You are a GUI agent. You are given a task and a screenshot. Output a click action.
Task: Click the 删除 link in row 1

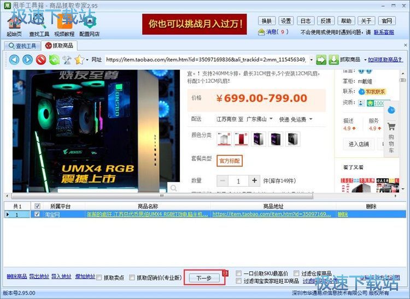pos(343,214)
